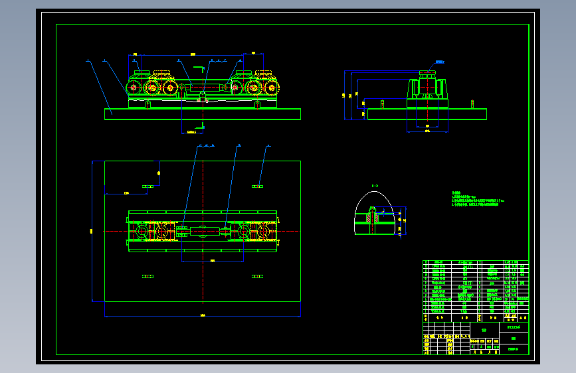Click the hydraulic cylinder in the front view
This screenshot has height=373, width=576.
coord(205,88)
